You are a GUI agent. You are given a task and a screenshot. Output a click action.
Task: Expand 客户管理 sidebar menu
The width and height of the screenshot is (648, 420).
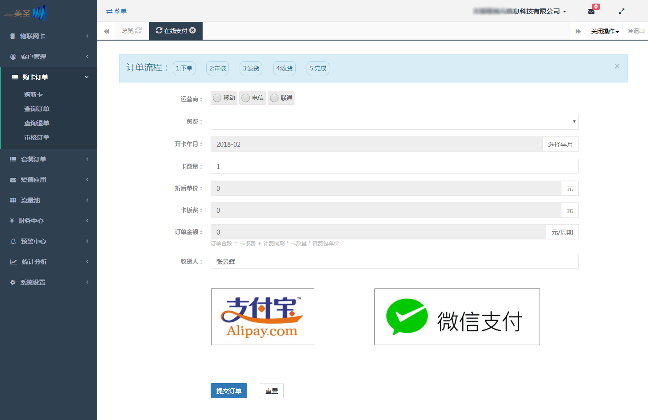tap(49, 57)
